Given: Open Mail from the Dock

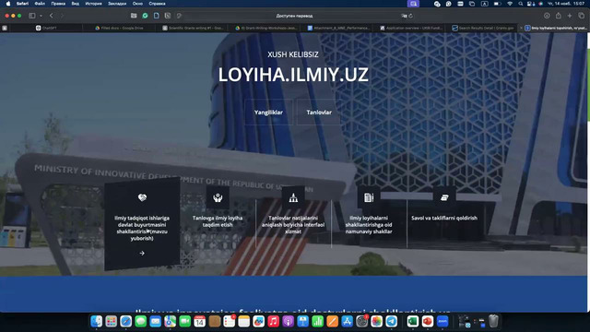Looking at the screenshot, I should tap(156, 321).
